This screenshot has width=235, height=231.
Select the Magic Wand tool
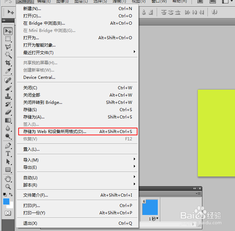8,55
